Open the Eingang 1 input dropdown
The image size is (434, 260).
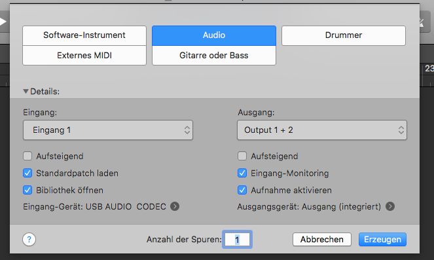[108, 130]
